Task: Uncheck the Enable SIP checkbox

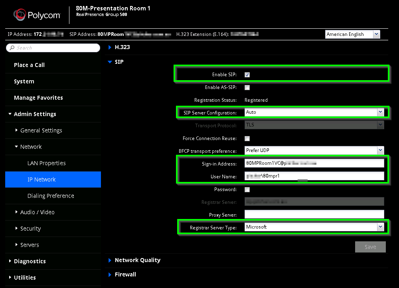Action: (247, 75)
